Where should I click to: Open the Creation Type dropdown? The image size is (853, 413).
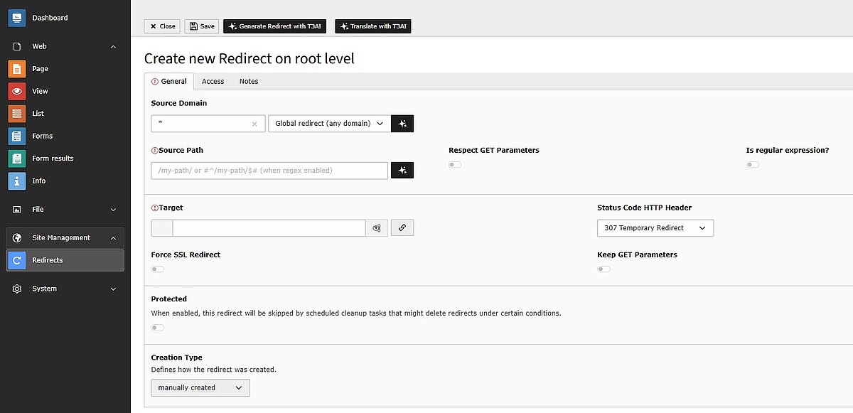click(x=200, y=387)
